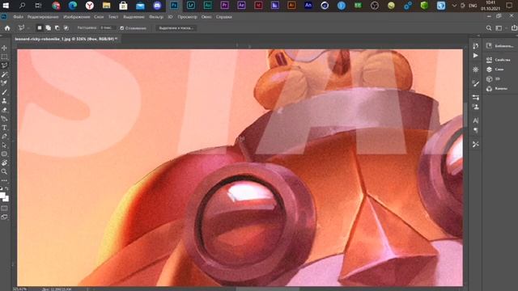Toggle the Anti-alias checkbox
This screenshot has height=291, width=518.
(x=122, y=28)
